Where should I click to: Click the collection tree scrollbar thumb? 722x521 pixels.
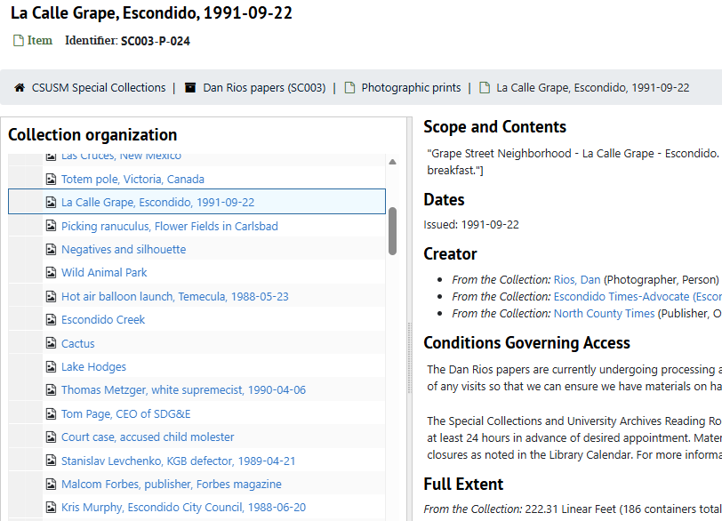coord(392,231)
